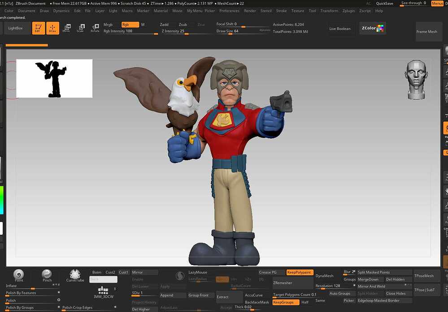Expand the ZColor picker panel
448x312 pixels.
coord(373,28)
